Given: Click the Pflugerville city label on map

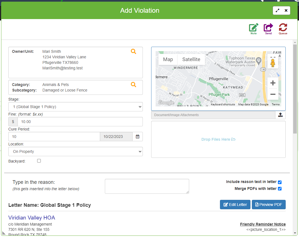Looking at the screenshot, I should pyautogui.click(x=218, y=79).
